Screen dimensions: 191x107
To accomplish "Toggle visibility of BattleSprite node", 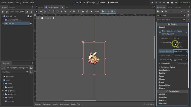I will click(x=31, y=16).
